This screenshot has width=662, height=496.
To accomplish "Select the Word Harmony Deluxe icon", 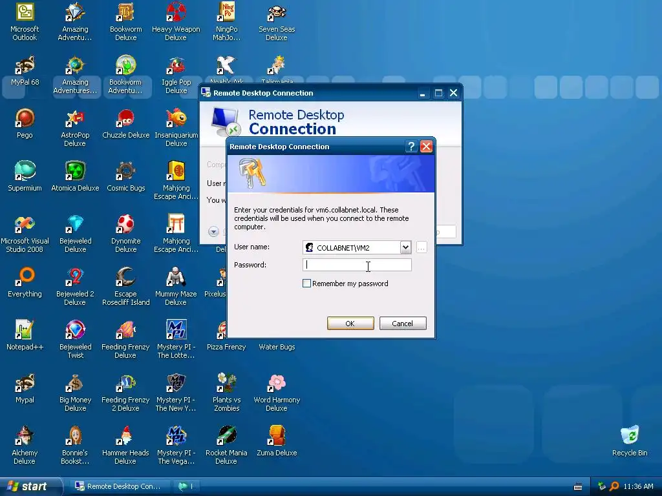I will point(277,393).
